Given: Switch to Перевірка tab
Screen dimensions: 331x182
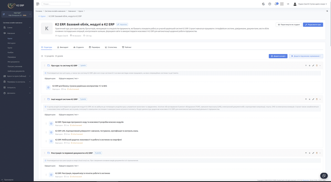Looking at the screenshot, I should pos(94,47).
